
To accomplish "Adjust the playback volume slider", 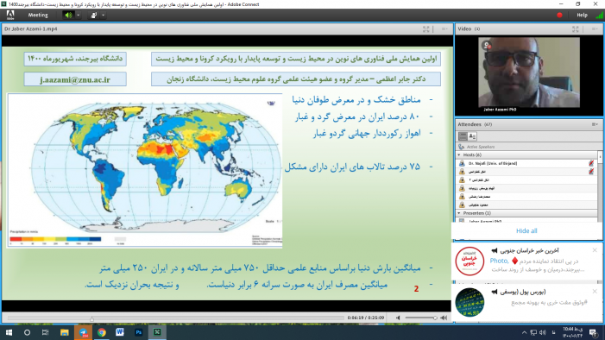I will point(421,318).
